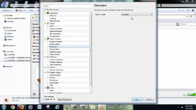Select Network Sync in the tree

tap(55, 21)
